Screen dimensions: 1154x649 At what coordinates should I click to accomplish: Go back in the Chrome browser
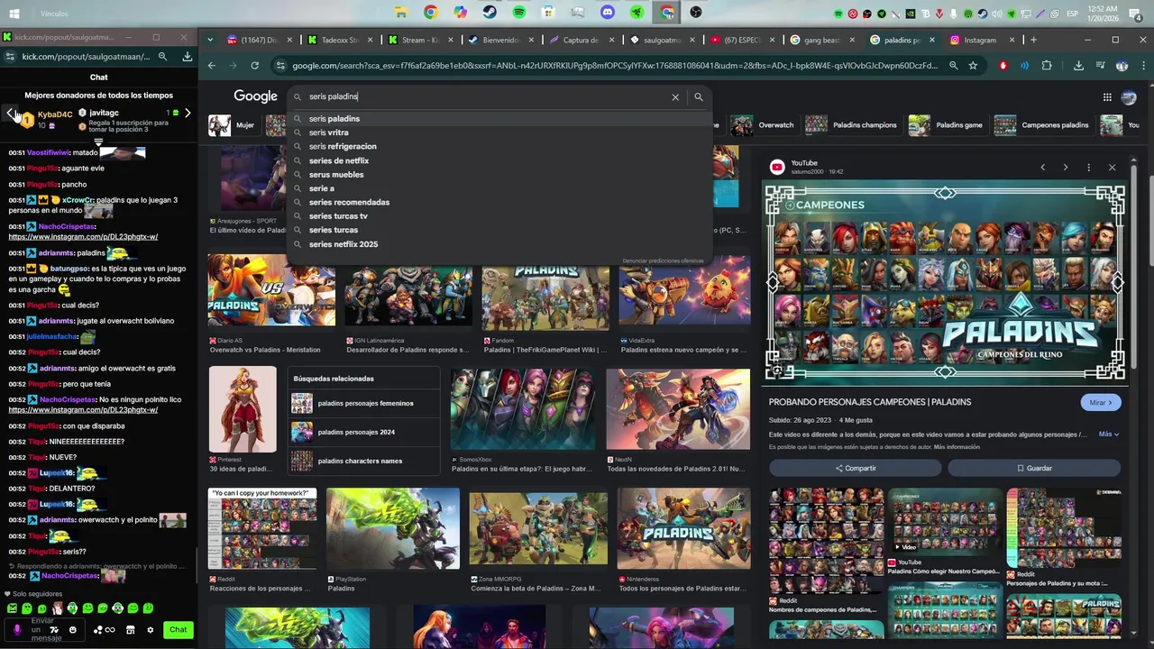coord(211,66)
